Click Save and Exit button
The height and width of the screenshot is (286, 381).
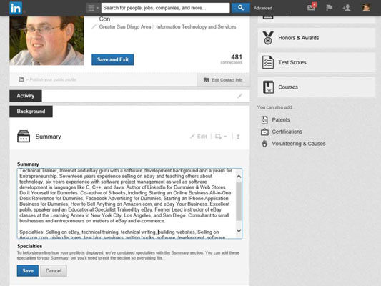coord(112,59)
